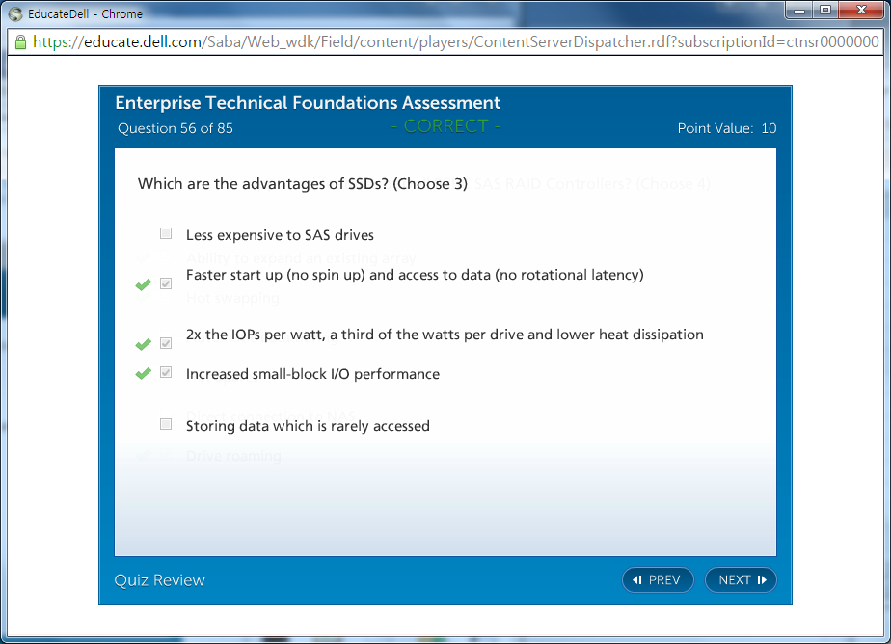Click green checkmark beside Faster start up
This screenshot has height=644, width=891.
pos(144,284)
